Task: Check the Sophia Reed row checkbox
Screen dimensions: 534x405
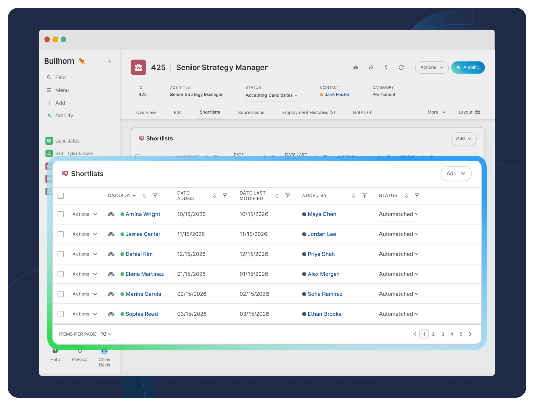Action: (61, 314)
